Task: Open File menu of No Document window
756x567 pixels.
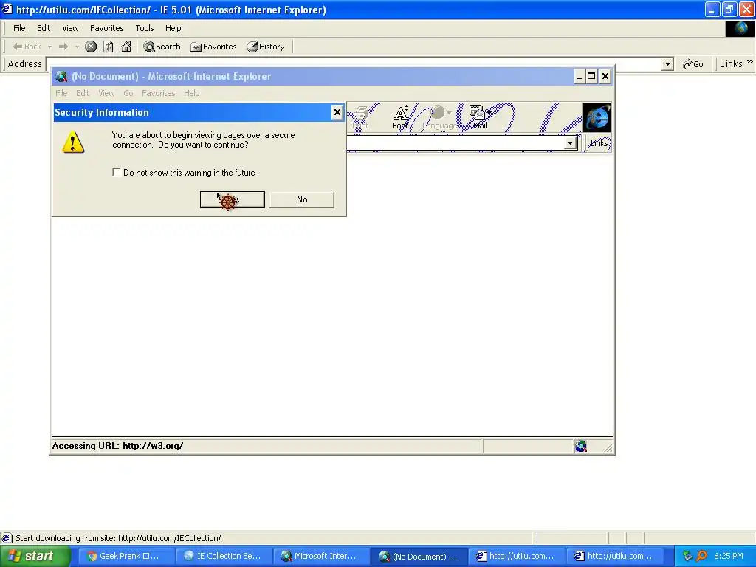Action: pos(61,93)
